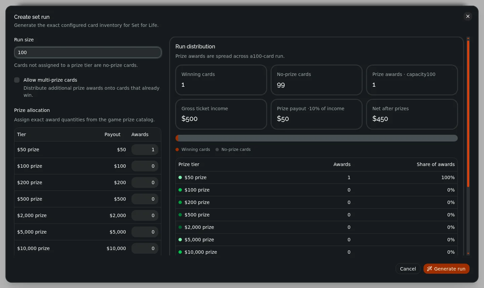The width and height of the screenshot is (484, 288).
Task: Click the winning versus no-prize distribution bar
Action: pyautogui.click(x=317, y=138)
